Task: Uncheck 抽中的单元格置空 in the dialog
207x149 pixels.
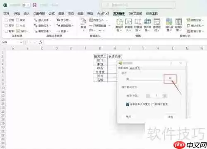Action: [x=128, y=104]
